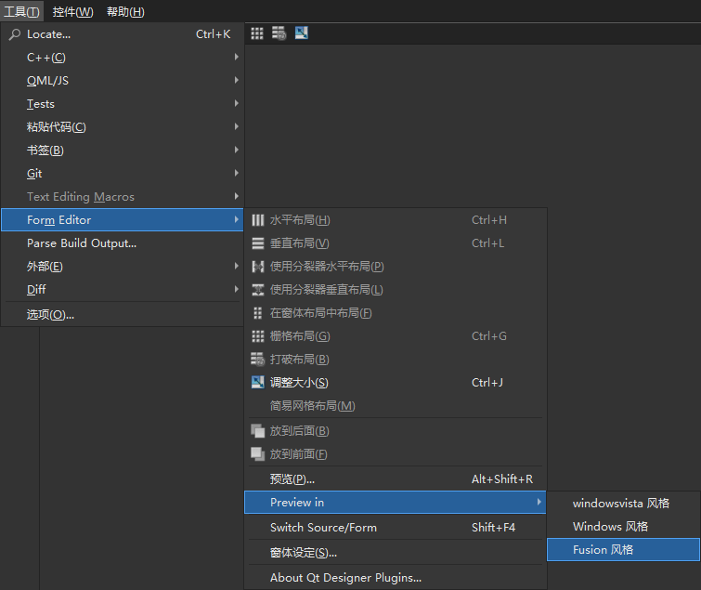Image resolution: width=701 pixels, height=590 pixels.
Task: Open 选项(O)... settings
Action: 122,315
